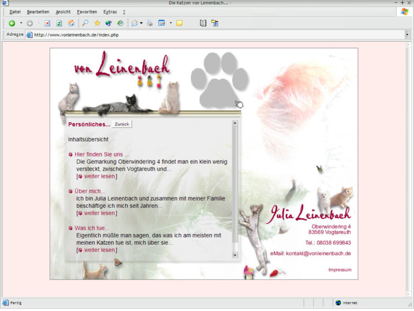The width and height of the screenshot is (414, 311).
Task: Click the Print icon
Action: (150, 23)
